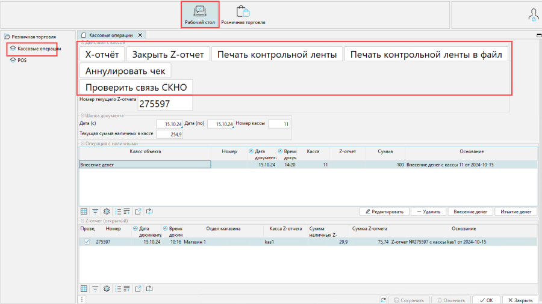Open gear settings in the cash operations table toolbar
This screenshot has height=304, width=542.
[107, 211]
